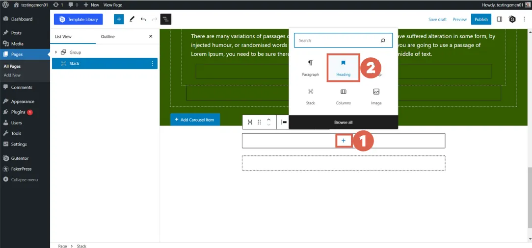
Task: Open the New content menu
Action: (91, 5)
